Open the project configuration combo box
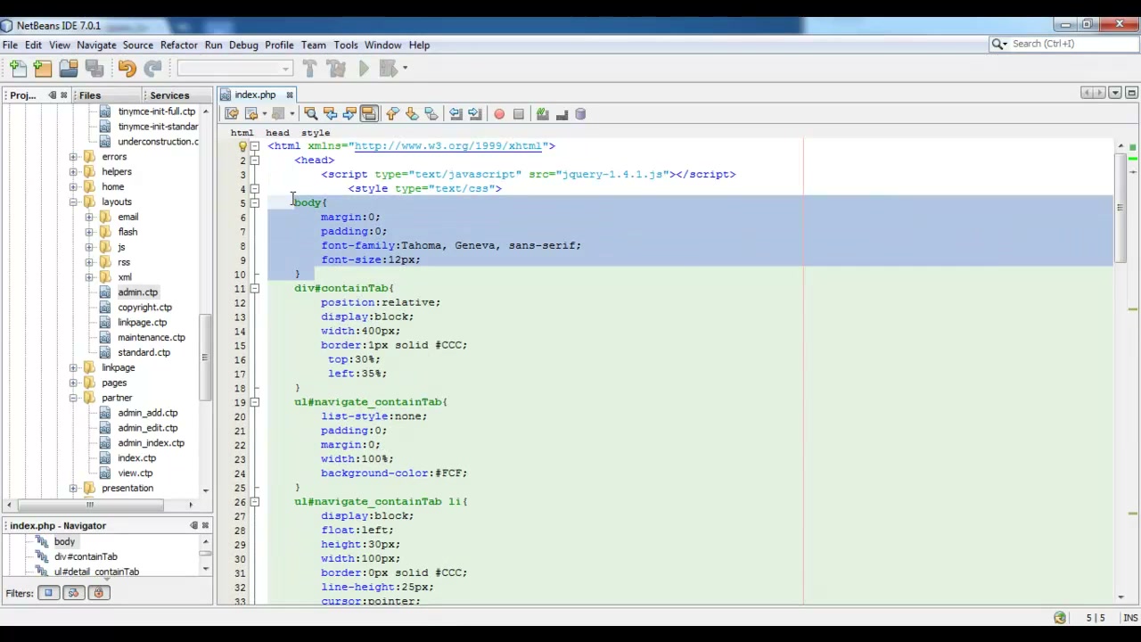Image resolution: width=1141 pixels, height=642 pixels. tap(235, 68)
